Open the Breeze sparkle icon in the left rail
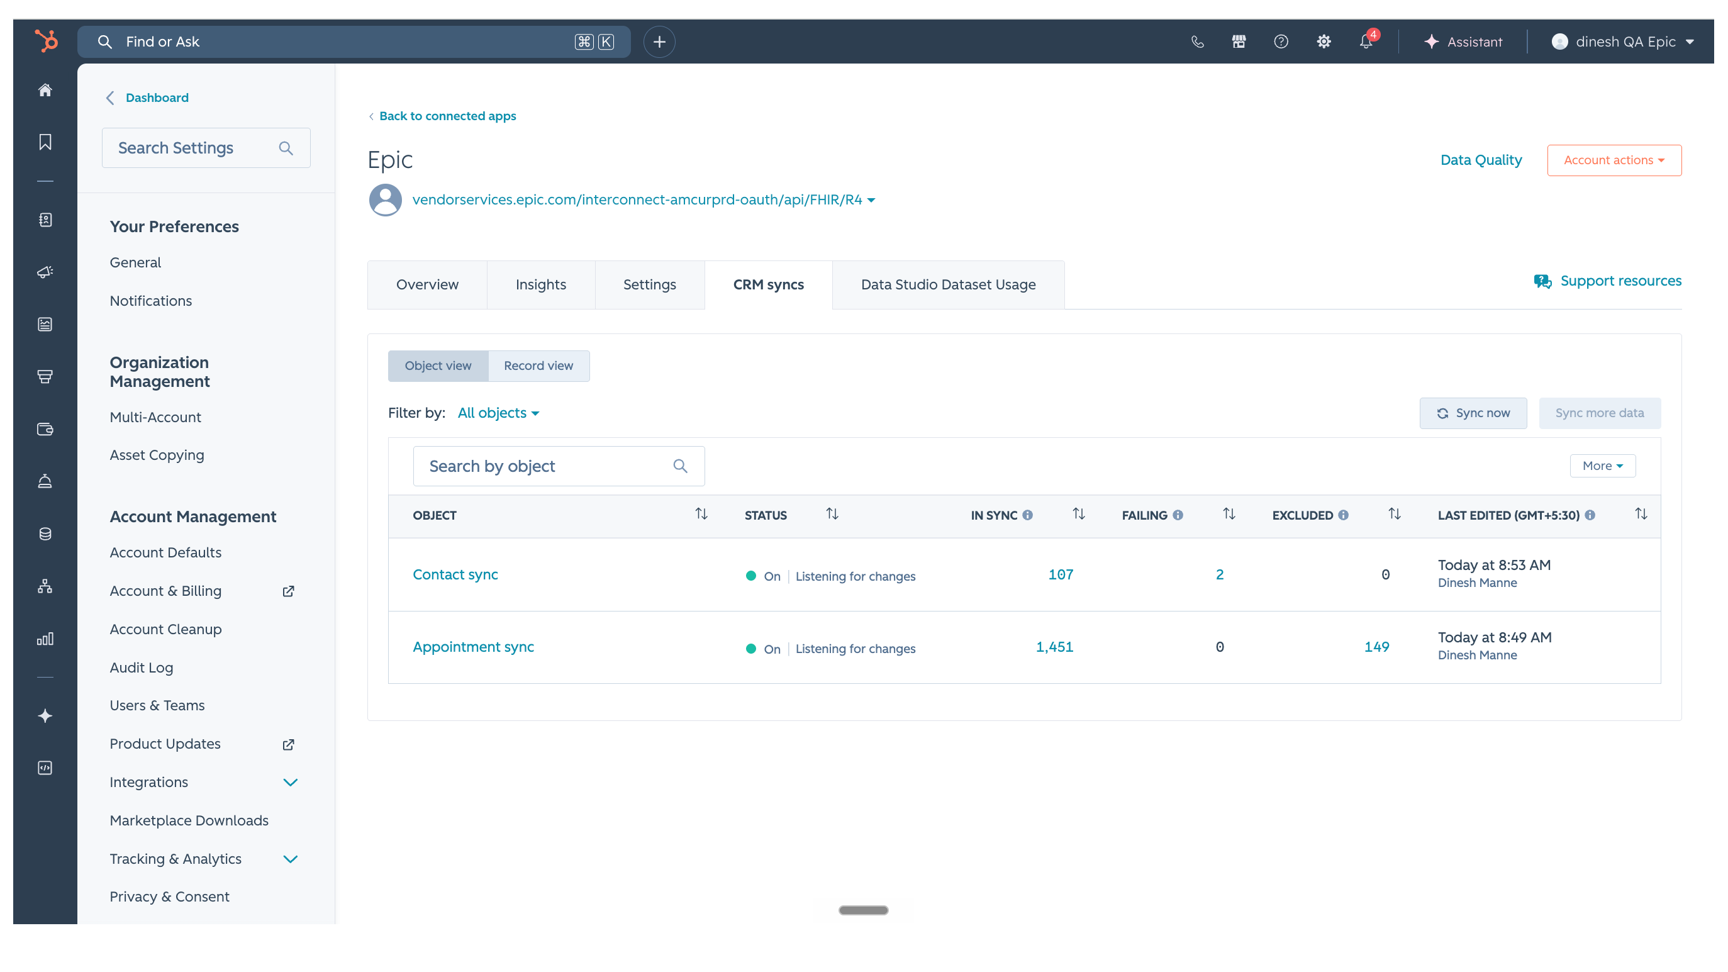 45,717
